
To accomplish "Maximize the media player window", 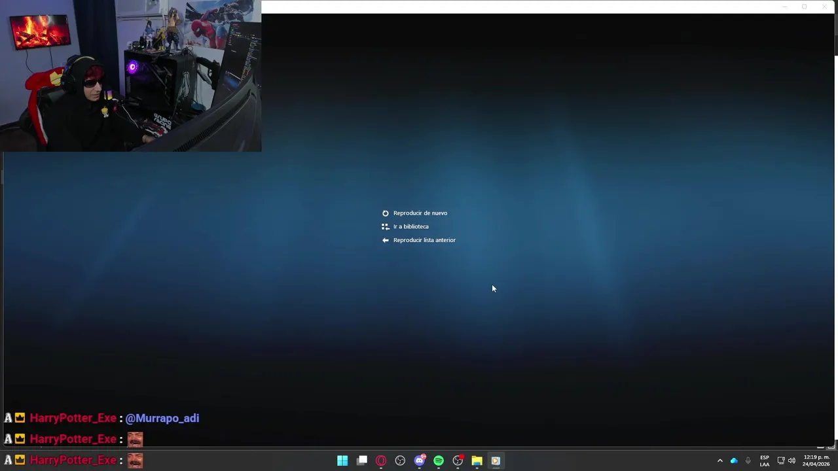I will (x=804, y=7).
